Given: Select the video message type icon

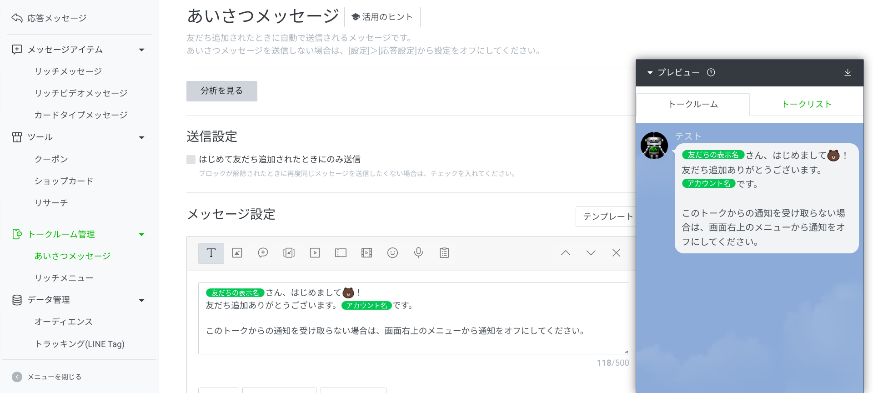Looking at the screenshot, I should click(315, 253).
